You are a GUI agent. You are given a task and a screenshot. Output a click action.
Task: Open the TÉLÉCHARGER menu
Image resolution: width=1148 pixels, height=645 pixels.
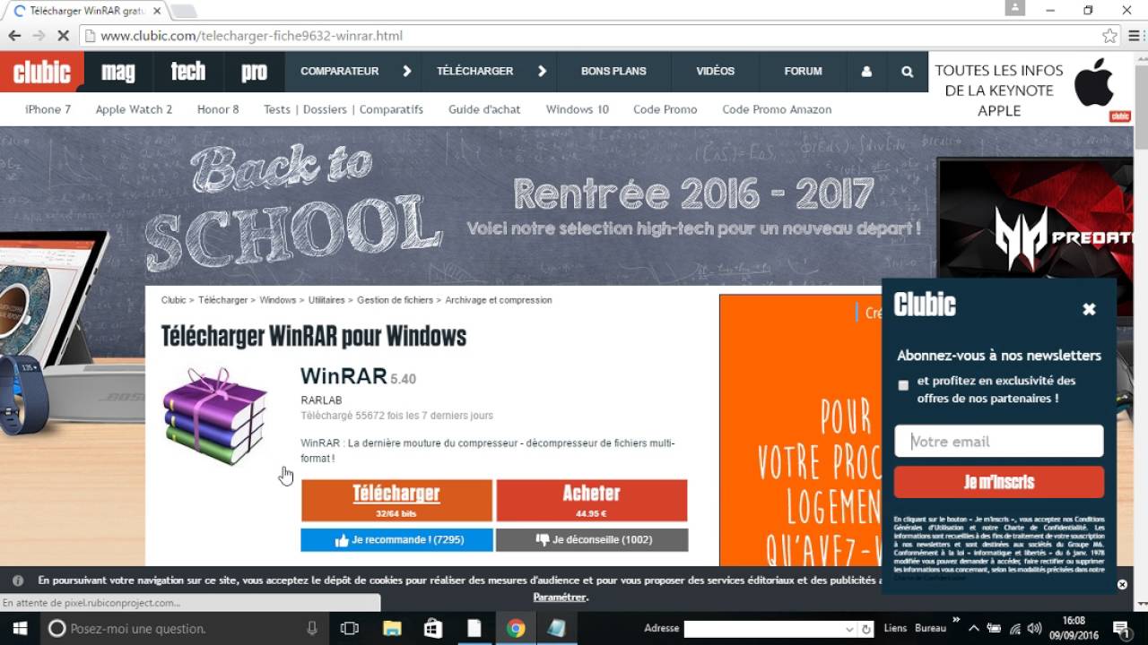tap(475, 71)
